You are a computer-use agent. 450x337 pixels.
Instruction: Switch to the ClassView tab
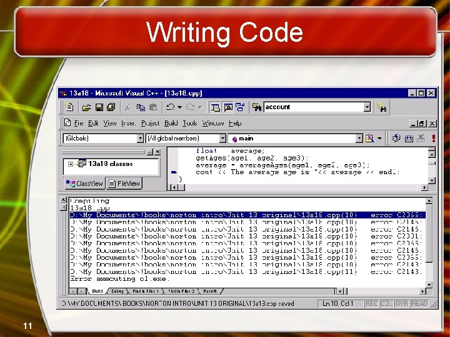[84, 183]
